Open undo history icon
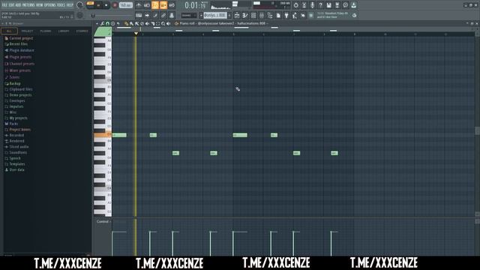 pos(295,5)
